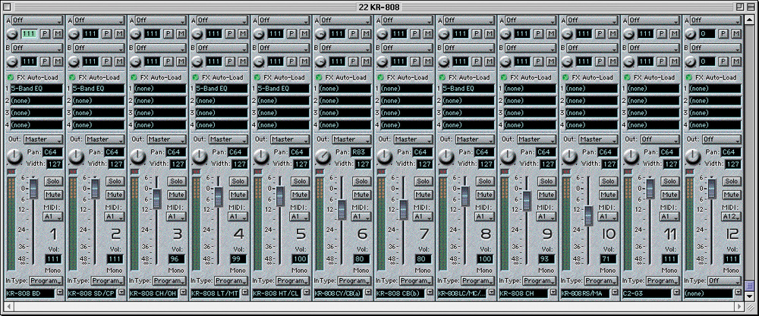Open send B 'Off' dropdown on channel 3

click(161, 48)
